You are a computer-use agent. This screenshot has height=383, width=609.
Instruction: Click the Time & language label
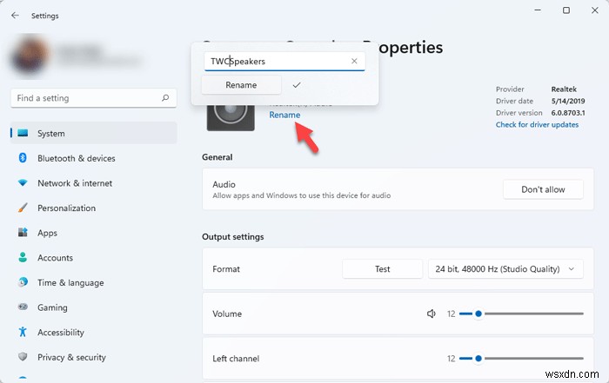click(x=70, y=282)
